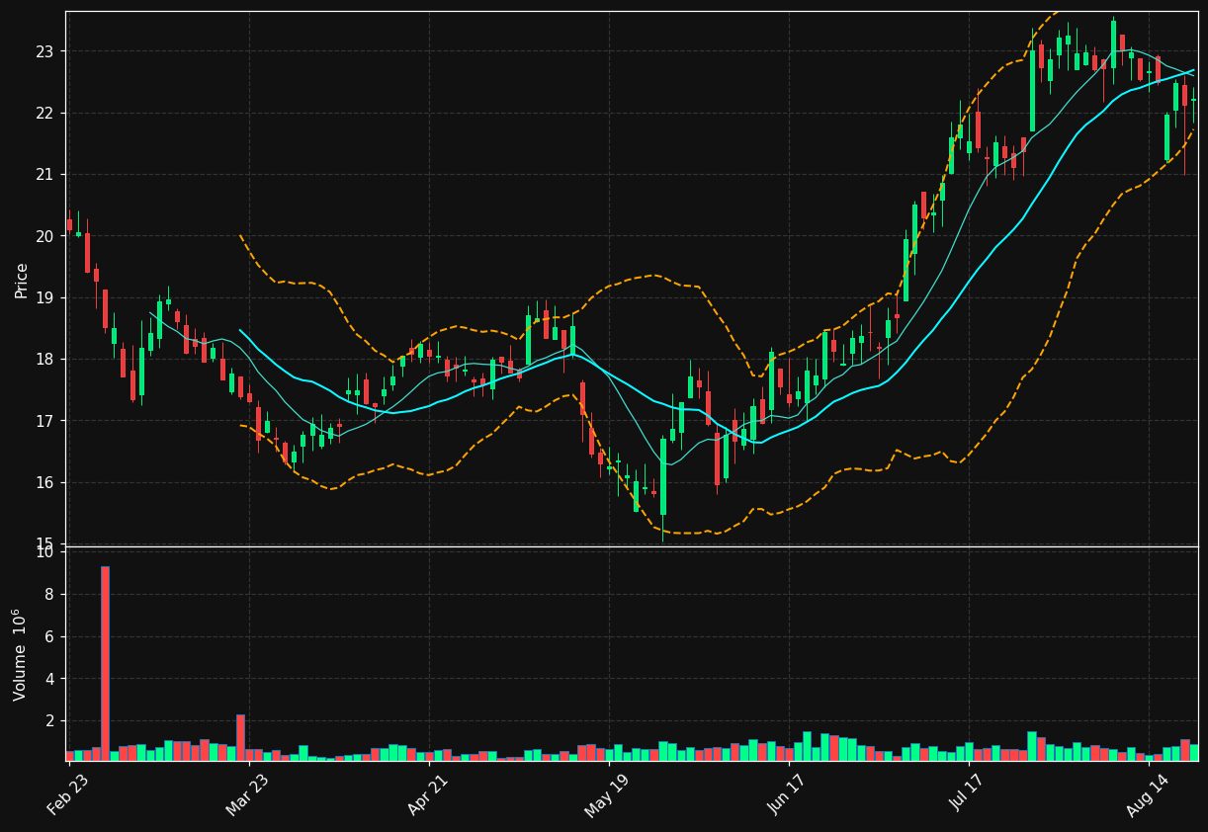
Task: Click the price tick label 16
Action: click(x=46, y=483)
